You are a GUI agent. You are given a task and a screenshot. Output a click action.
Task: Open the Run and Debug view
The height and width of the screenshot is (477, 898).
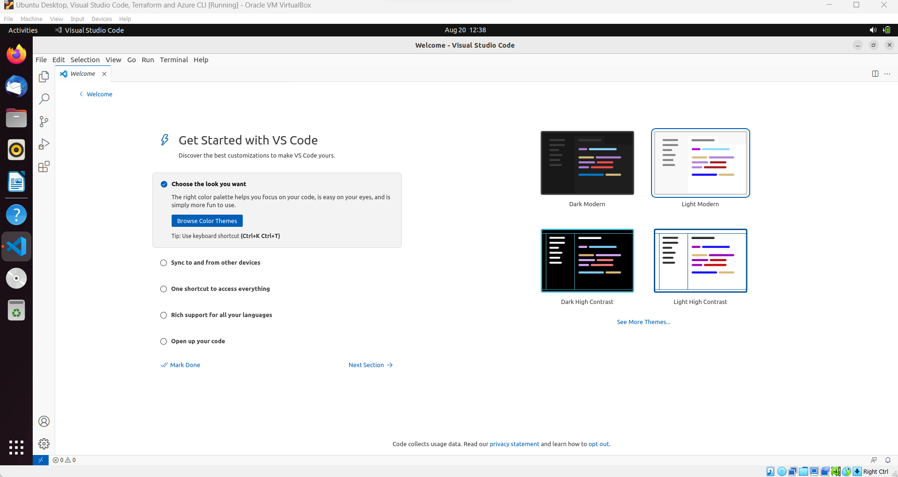(x=43, y=144)
